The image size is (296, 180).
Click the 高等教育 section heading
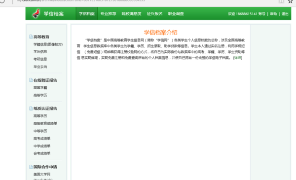(x=41, y=37)
